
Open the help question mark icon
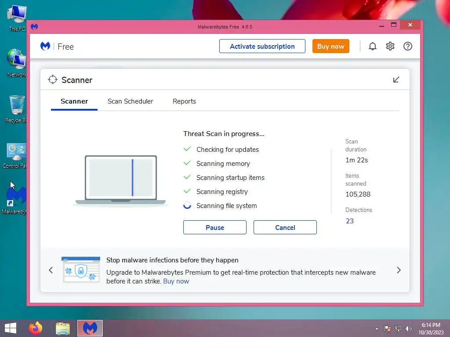coord(407,46)
